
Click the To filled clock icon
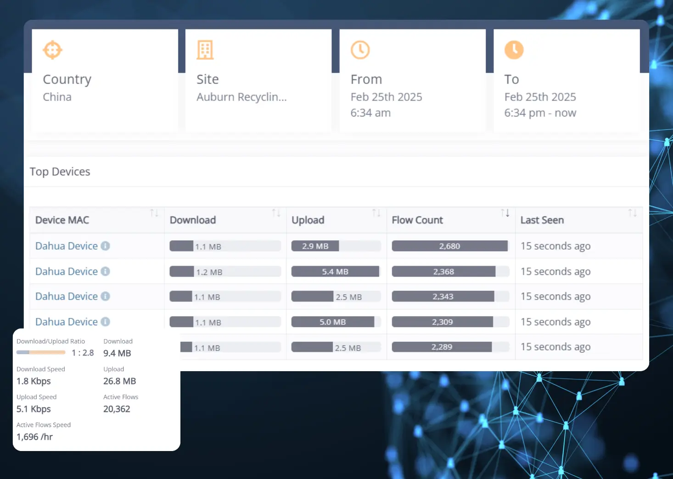[x=514, y=50]
